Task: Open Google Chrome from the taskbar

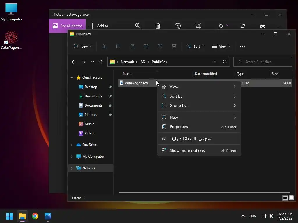Action: (x=35, y=216)
